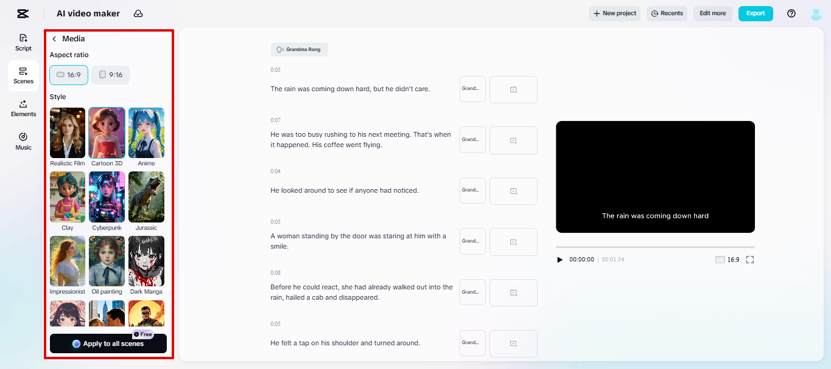Select 9:16 aspect ratio

[111, 75]
